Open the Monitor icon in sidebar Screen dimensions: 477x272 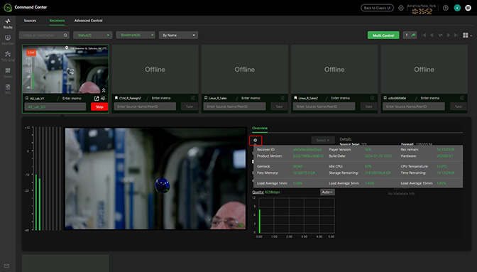pos(8,40)
